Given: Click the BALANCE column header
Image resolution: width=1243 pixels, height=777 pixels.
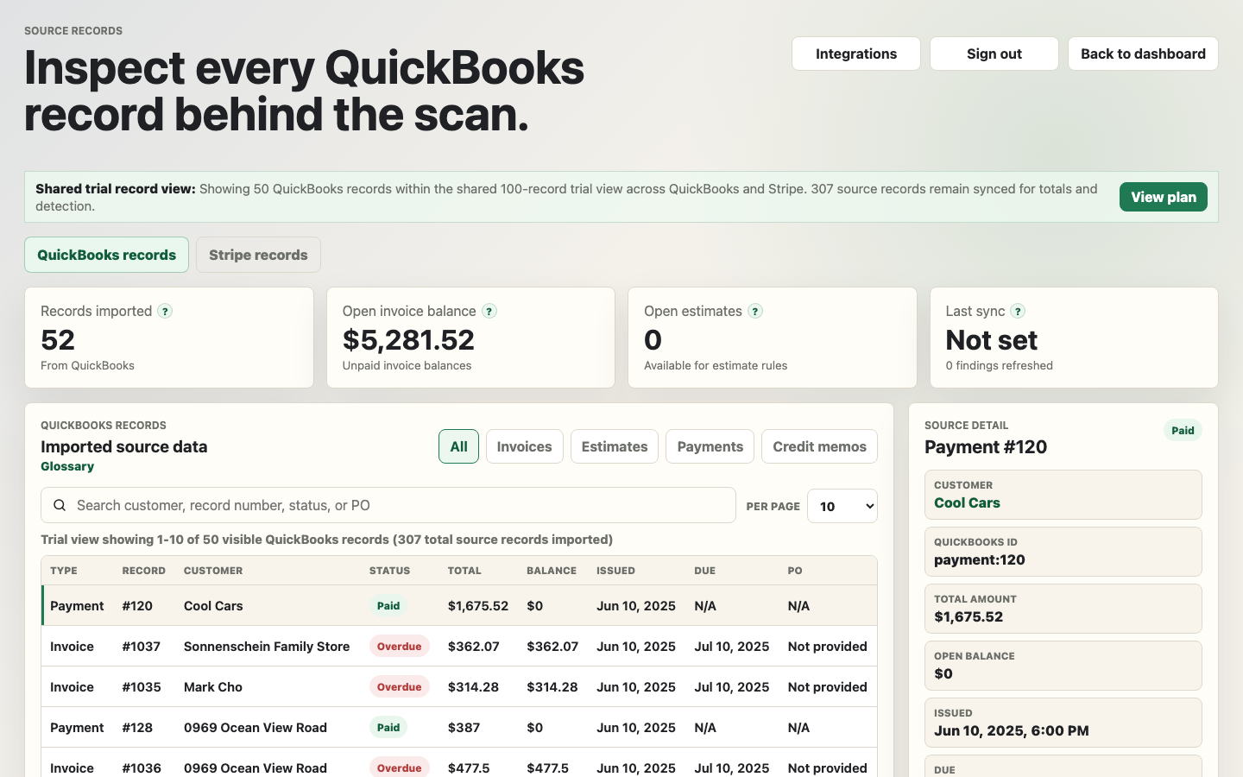Looking at the screenshot, I should tap(552, 571).
